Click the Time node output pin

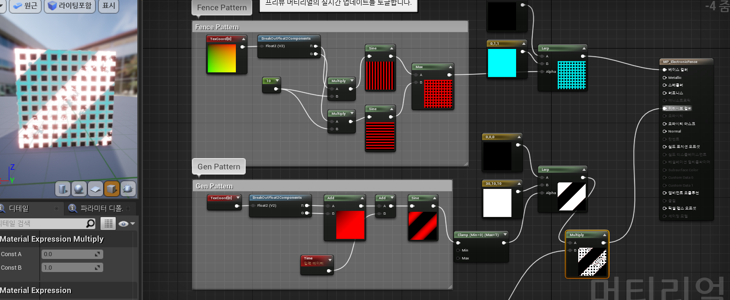point(329,271)
